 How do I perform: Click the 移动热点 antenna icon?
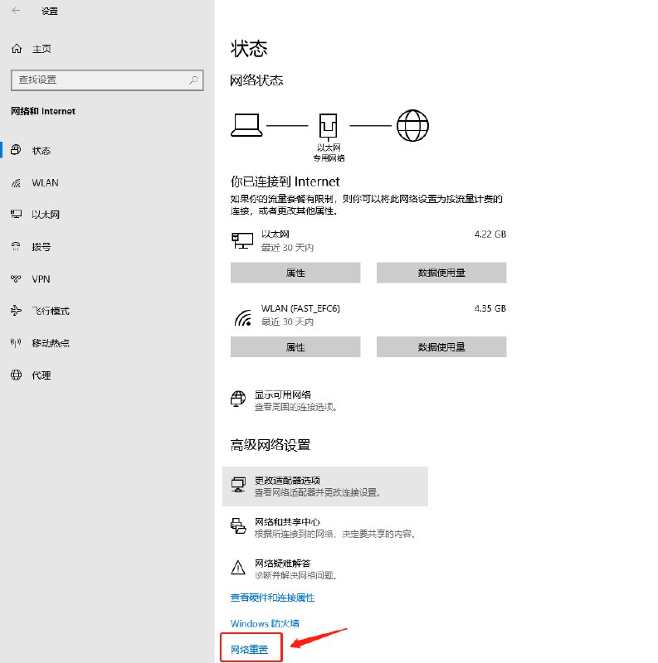pos(16,342)
